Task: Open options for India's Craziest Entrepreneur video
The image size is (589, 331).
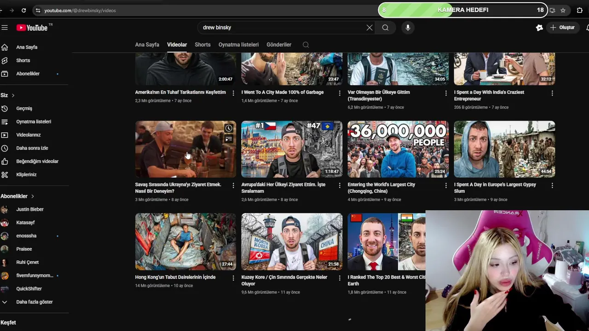Action: (552, 93)
